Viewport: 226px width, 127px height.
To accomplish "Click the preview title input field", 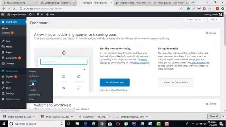I will [x=64, y=62].
